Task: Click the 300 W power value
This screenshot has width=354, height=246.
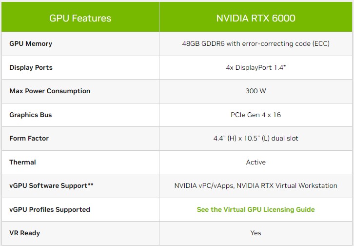Action: coord(256,91)
